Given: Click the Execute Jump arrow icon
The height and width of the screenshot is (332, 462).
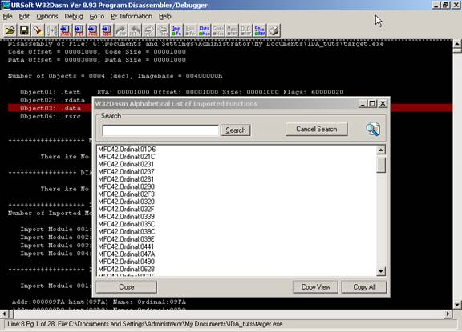Looking at the screenshot, I should 120,30.
